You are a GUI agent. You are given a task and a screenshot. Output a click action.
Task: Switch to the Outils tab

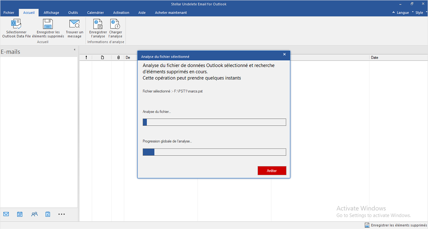tap(73, 13)
